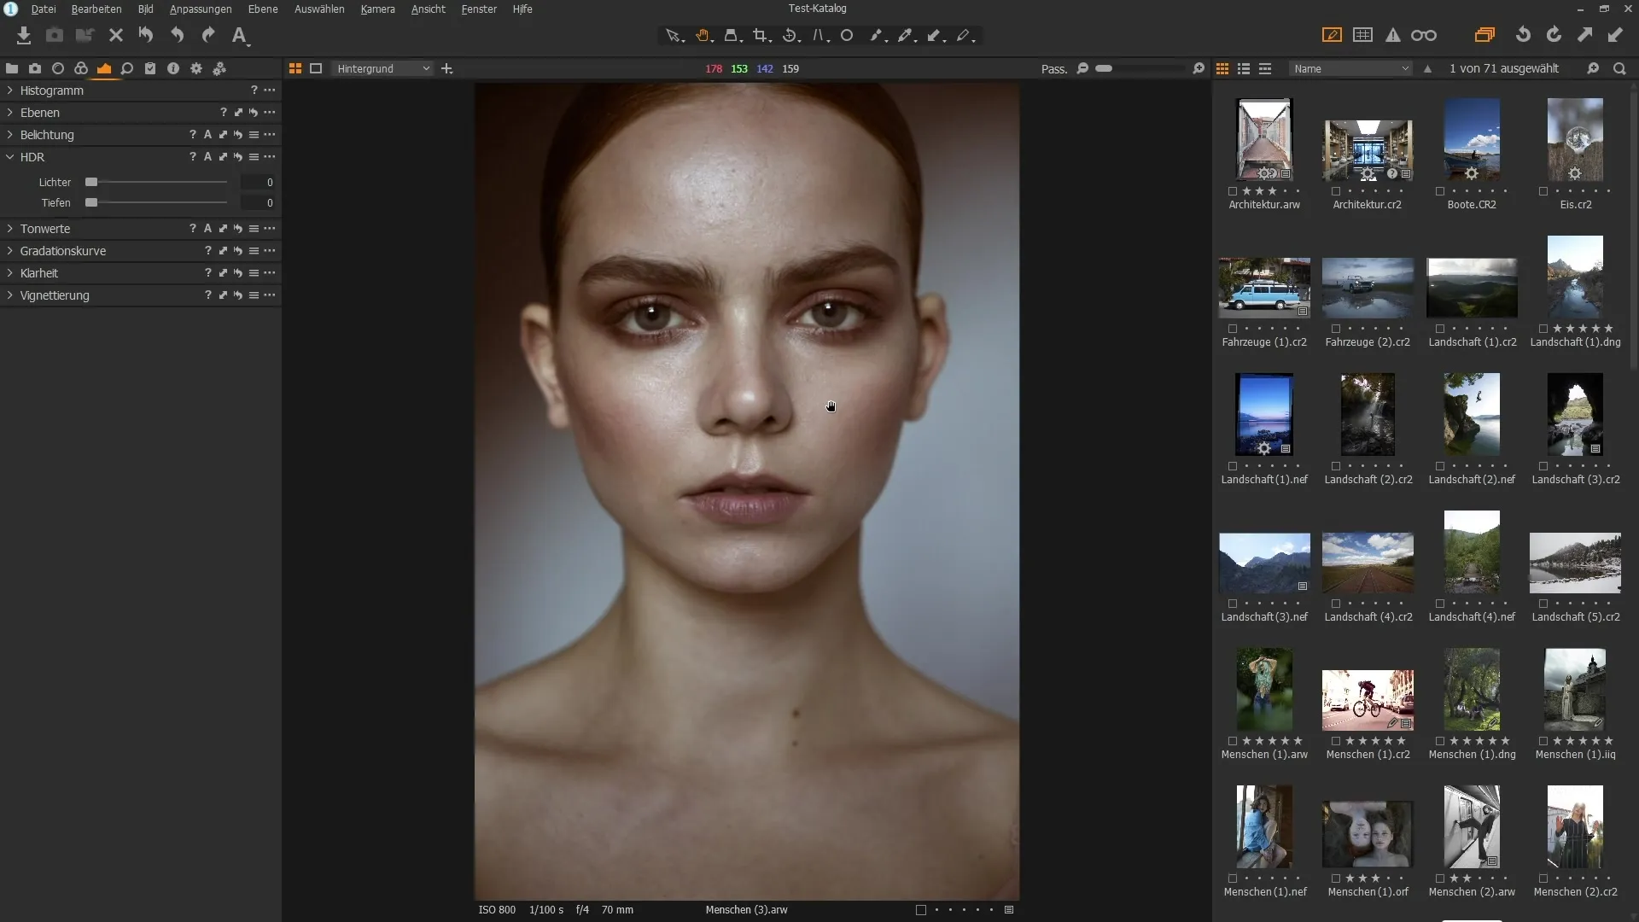This screenshot has height=922, width=1639.
Task: Click the Rotate Left icon in toolbar
Action: pyautogui.click(x=1523, y=35)
